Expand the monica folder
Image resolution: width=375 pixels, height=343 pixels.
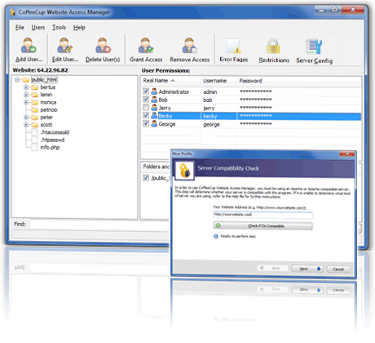26,102
